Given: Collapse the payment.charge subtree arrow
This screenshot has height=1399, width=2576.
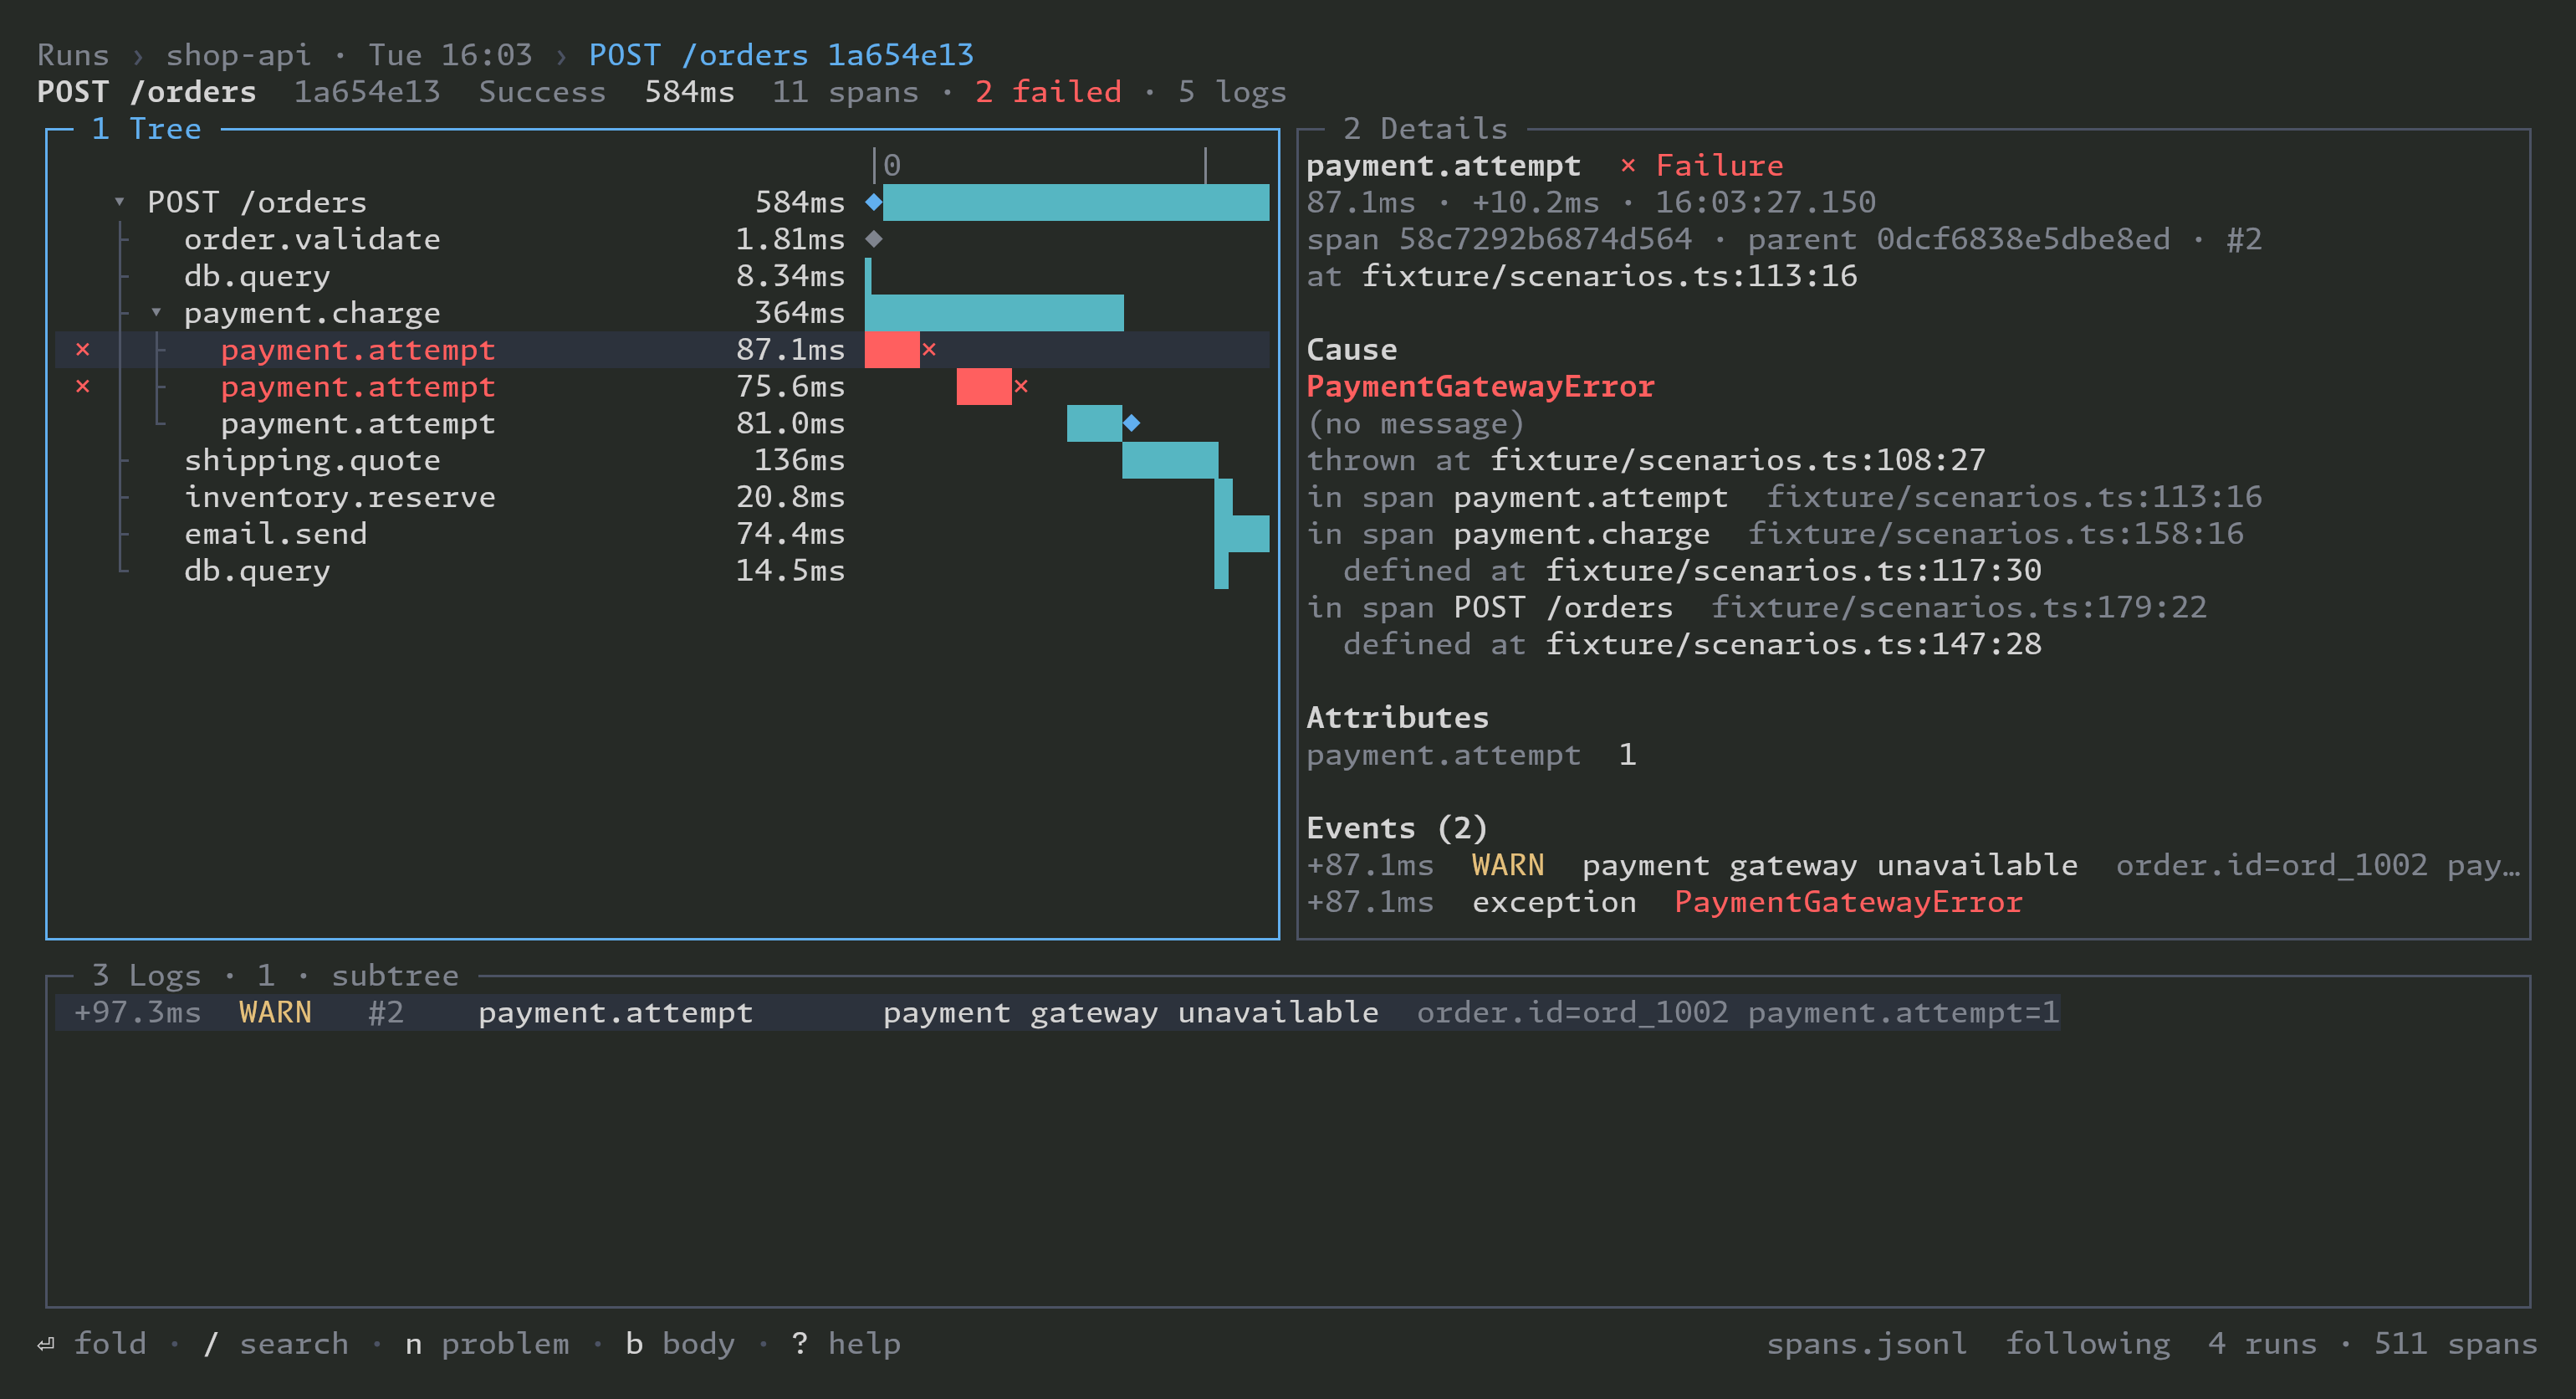Looking at the screenshot, I should click(x=156, y=312).
